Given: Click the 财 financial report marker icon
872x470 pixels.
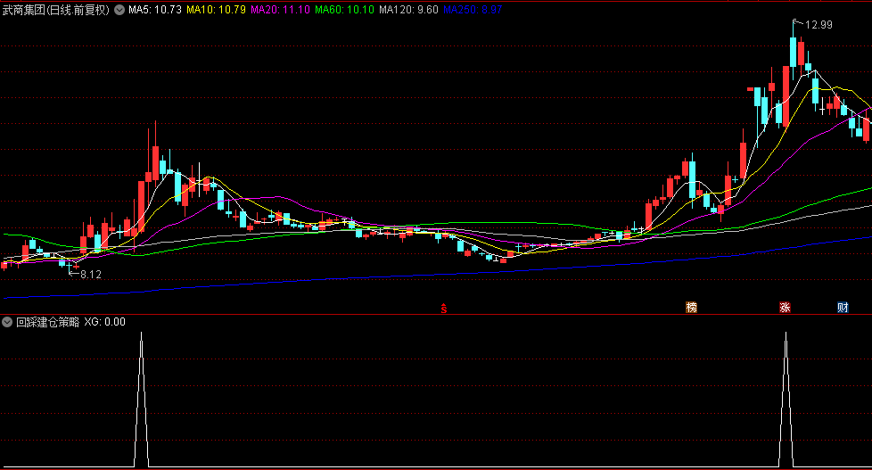Looking at the screenshot, I should [843, 308].
